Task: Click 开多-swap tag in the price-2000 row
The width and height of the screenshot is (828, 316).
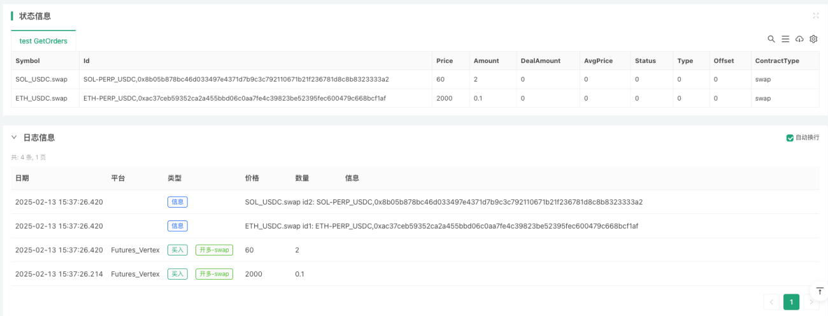Action: [214, 274]
